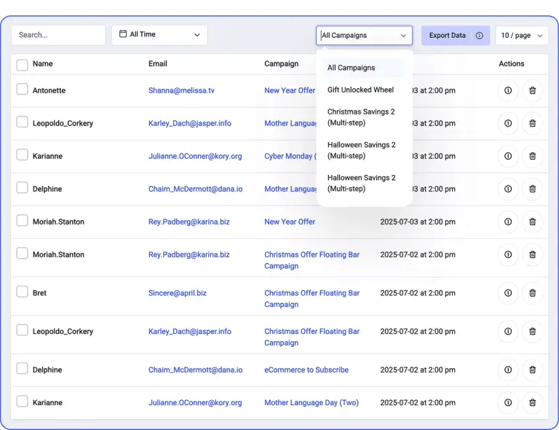Click the Email column header
The image size is (559, 430).
157,63
